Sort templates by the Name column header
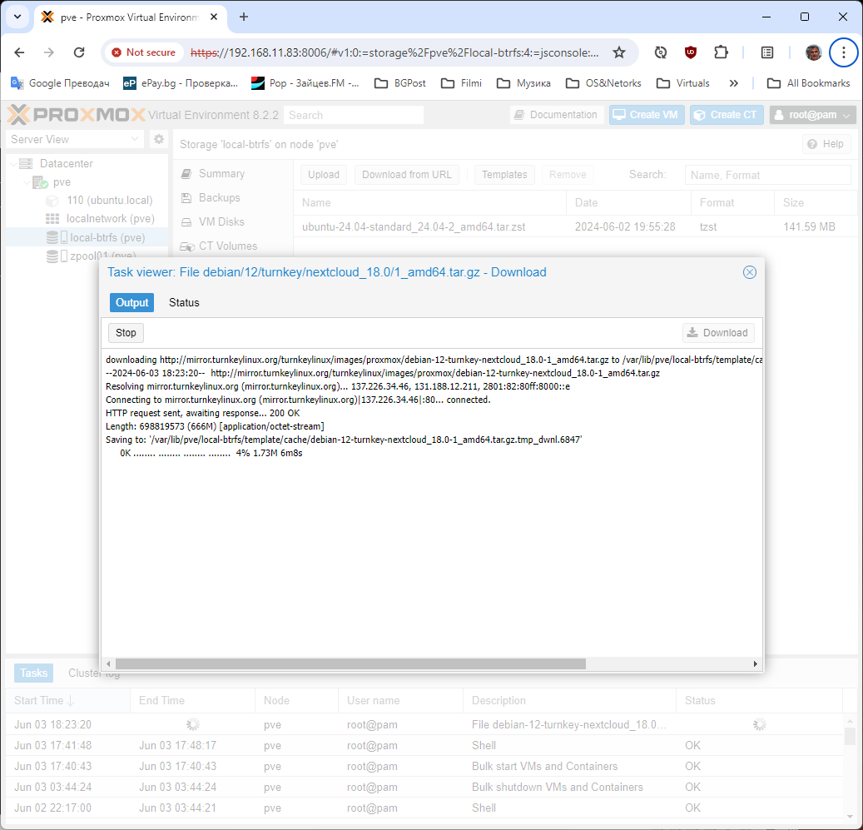This screenshot has height=830, width=863. (429, 202)
